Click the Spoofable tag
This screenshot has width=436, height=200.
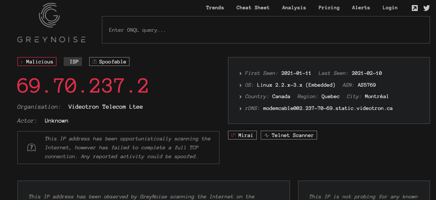click(109, 62)
